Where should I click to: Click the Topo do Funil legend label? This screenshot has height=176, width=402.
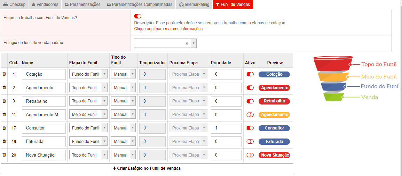379,64
